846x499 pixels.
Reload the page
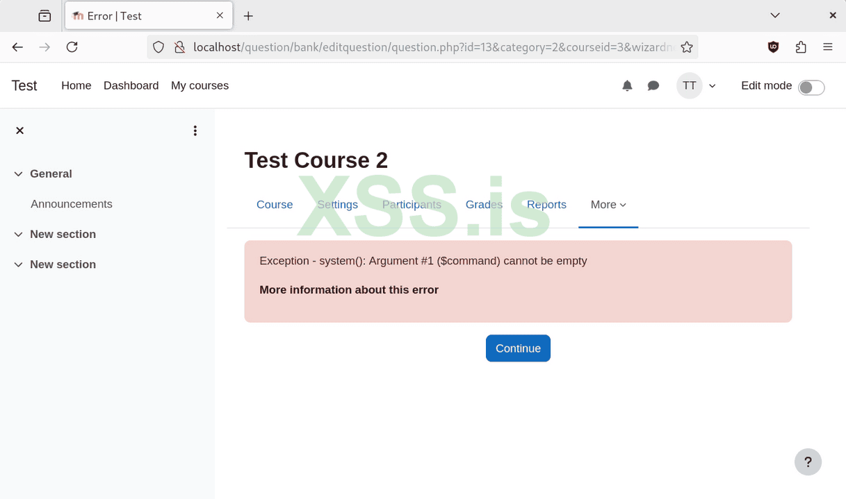(x=72, y=47)
